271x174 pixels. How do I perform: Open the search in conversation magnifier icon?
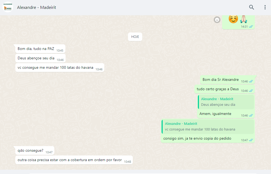[x=251, y=7]
